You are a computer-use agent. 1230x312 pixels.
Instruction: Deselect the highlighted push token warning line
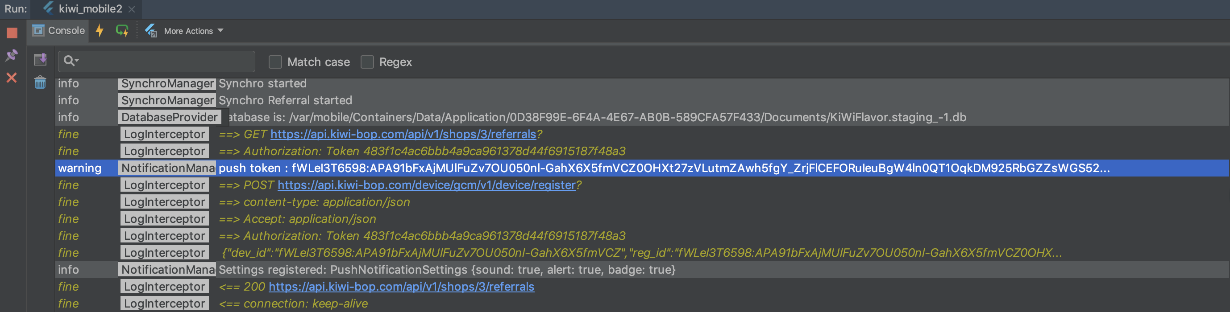click(x=573, y=168)
